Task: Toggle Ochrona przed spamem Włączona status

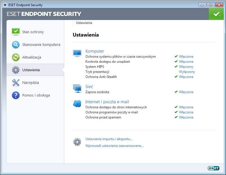Action: pos(186,117)
